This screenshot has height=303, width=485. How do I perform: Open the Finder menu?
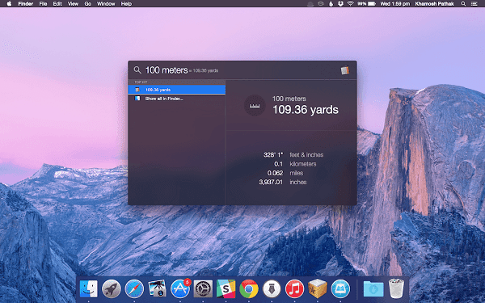tap(26, 4)
